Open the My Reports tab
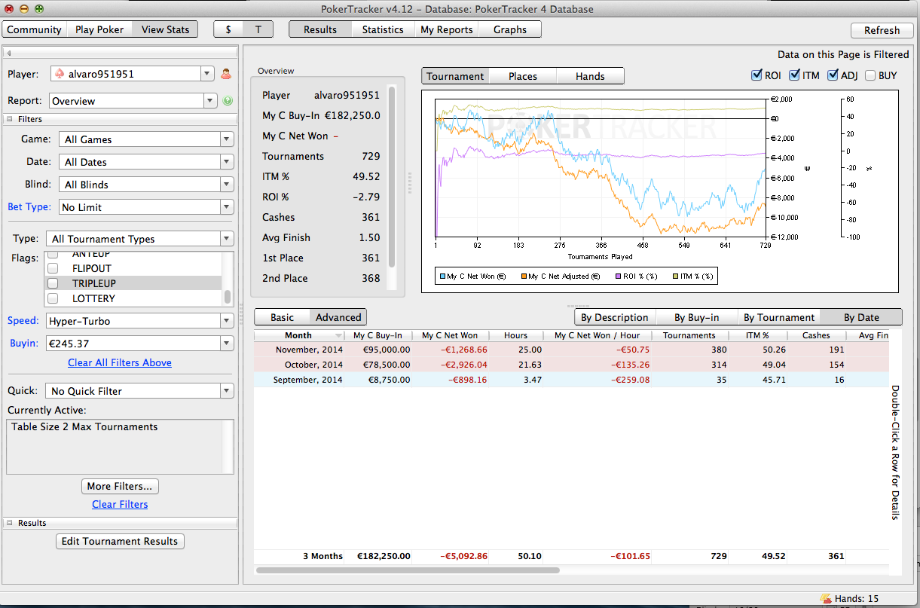The image size is (920, 608). click(x=447, y=29)
